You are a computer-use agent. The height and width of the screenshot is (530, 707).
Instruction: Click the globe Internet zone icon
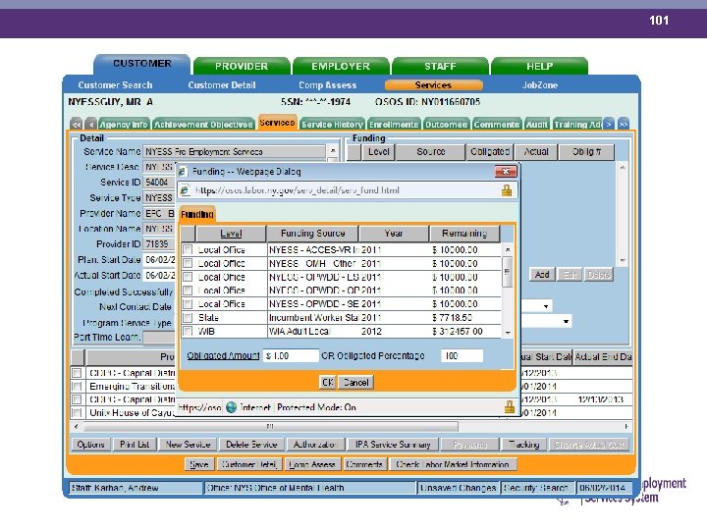pos(232,407)
